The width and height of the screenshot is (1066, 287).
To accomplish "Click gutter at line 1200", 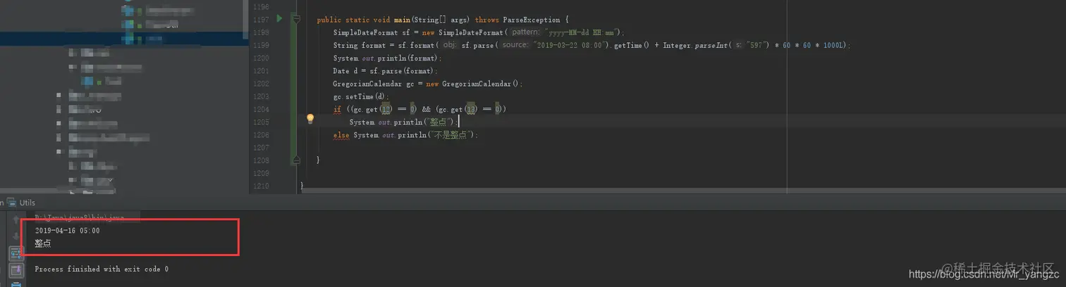I will point(260,58).
